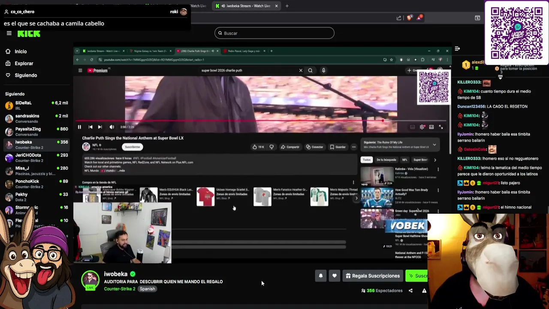Open YouTube player settings gear
The width and height of the screenshot is (549, 309).
pos(422,127)
